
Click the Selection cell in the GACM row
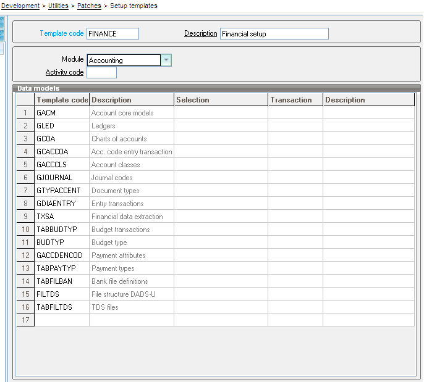pyautogui.click(x=221, y=112)
